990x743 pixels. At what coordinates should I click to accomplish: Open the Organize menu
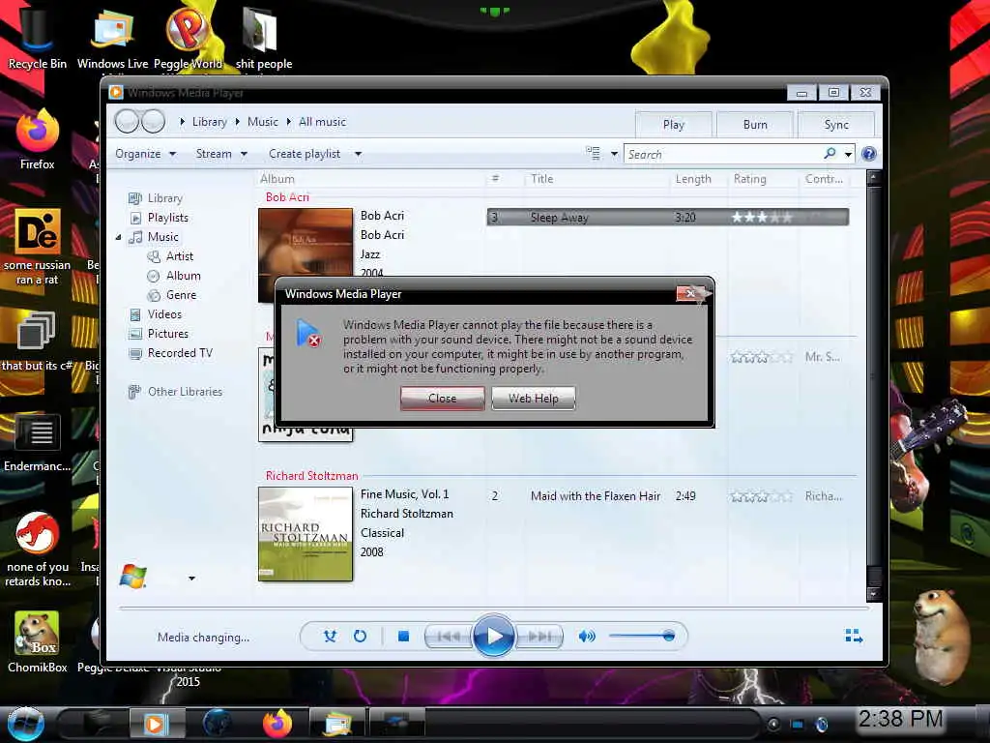(x=145, y=154)
